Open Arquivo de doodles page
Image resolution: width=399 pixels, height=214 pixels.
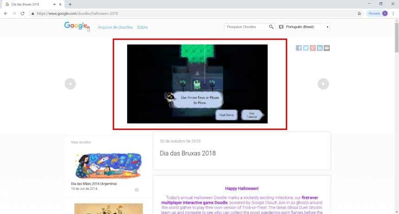(x=115, y=27)
